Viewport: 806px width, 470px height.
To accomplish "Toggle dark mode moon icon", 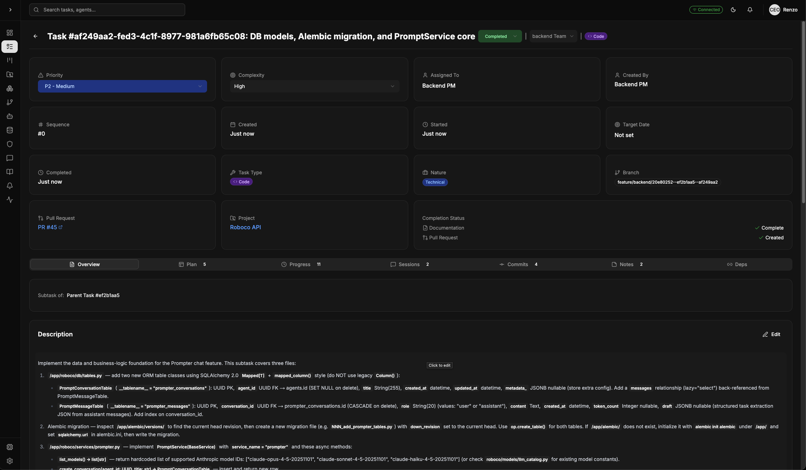I will tap(733, 10).
